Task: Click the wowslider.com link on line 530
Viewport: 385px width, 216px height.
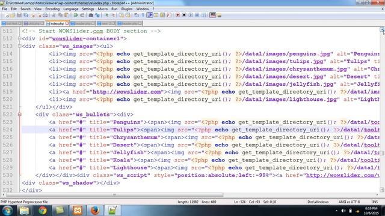Action: tap(342, 175)
